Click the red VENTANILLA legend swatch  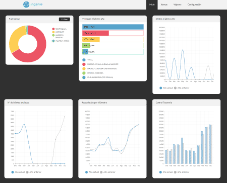pos(53,29)
